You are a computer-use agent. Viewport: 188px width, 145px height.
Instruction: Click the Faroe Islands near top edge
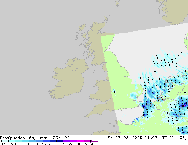(x=117, y=4)
